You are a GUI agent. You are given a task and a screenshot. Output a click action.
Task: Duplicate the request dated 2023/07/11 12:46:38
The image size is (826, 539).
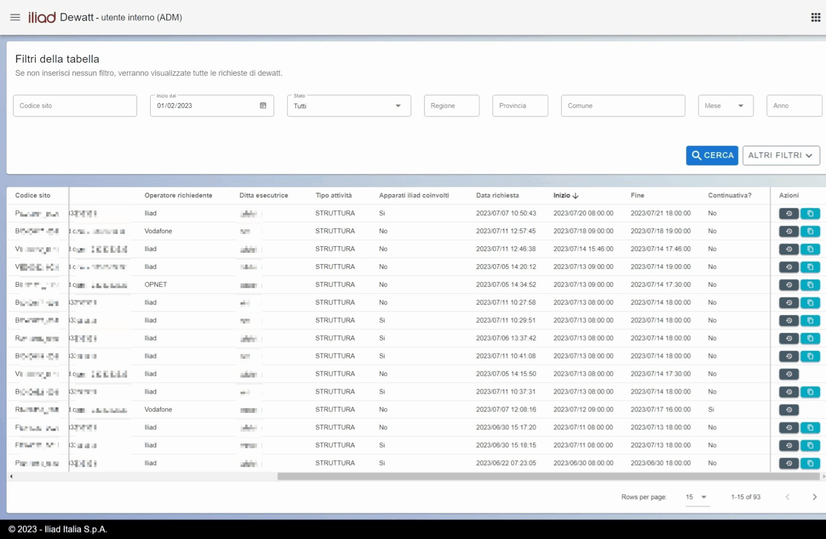tap(810, 249)
